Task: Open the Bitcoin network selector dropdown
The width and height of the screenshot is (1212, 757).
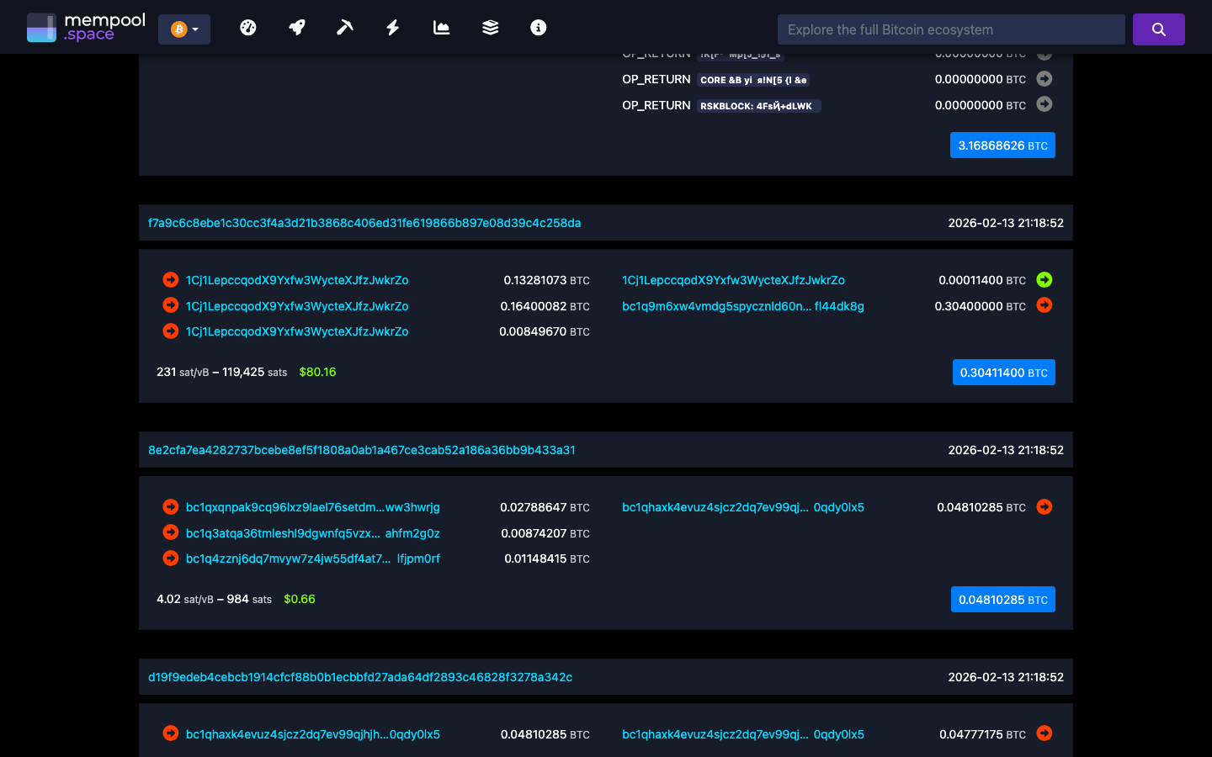Action: tap(183, 28)
